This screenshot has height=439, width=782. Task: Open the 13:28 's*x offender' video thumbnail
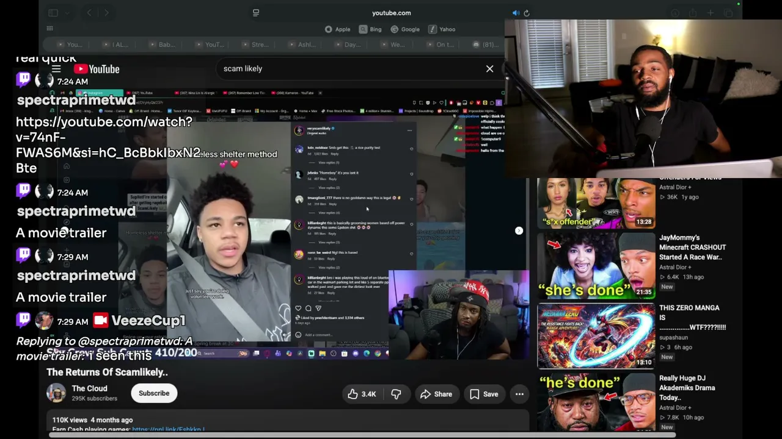(x=596, y=202)
